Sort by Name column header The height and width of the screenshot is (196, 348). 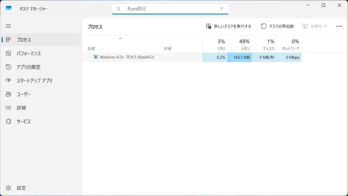point(122,44)
